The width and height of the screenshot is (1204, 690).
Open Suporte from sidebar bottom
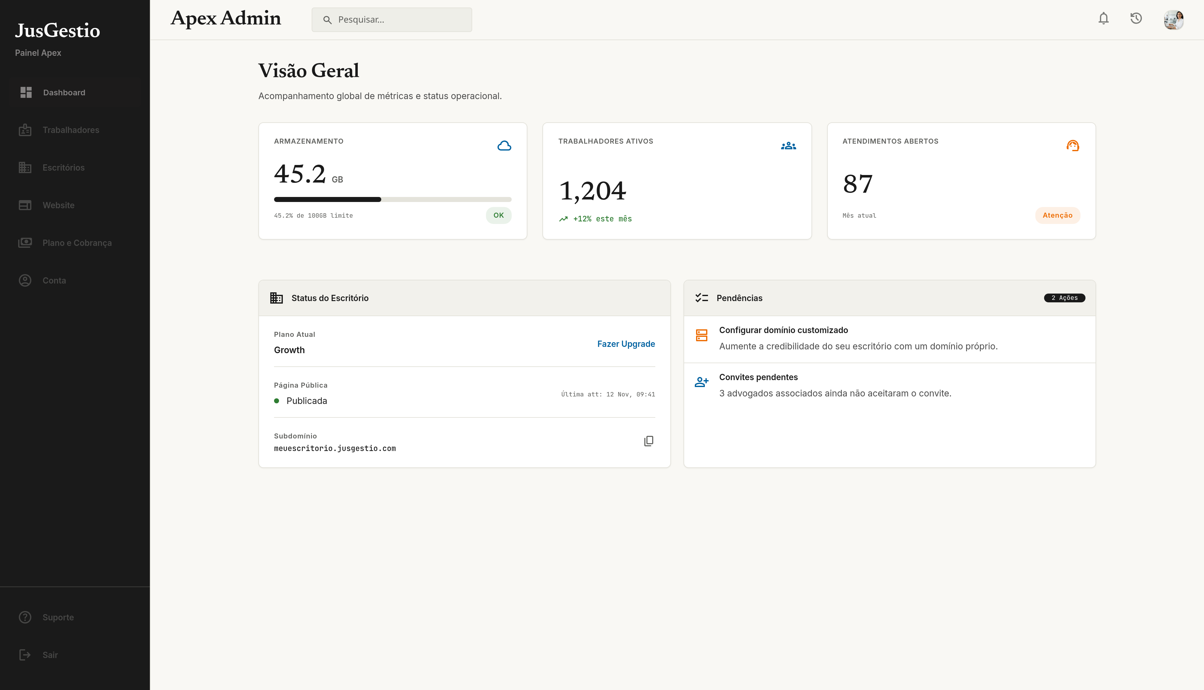[x=75, y=617]
